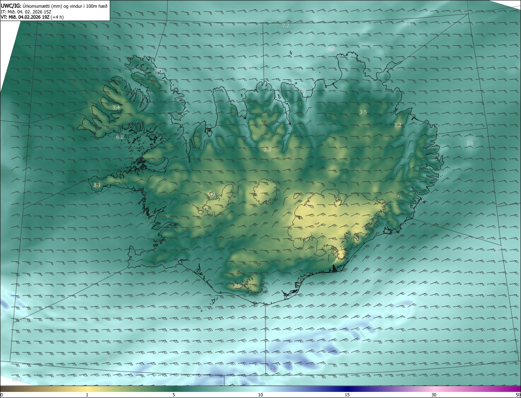Click the 0 tick label on the color scale
Viewport: 521px width, 398px height.
2,395
